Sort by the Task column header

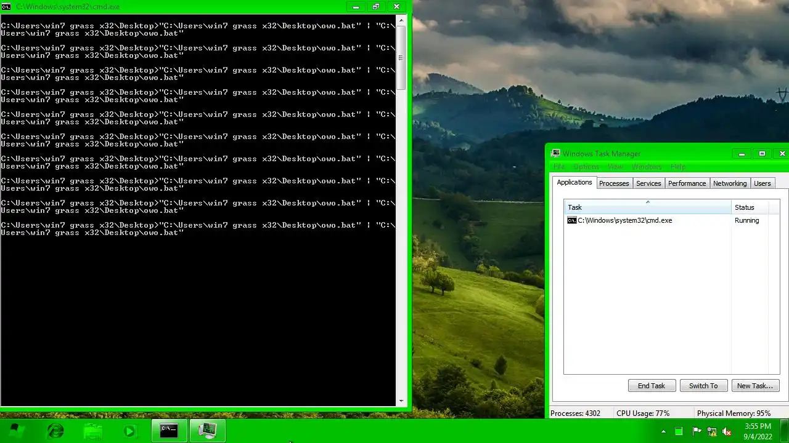point(647,207)
